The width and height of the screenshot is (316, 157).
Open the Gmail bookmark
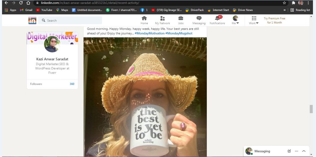click(x=26, y=10)
